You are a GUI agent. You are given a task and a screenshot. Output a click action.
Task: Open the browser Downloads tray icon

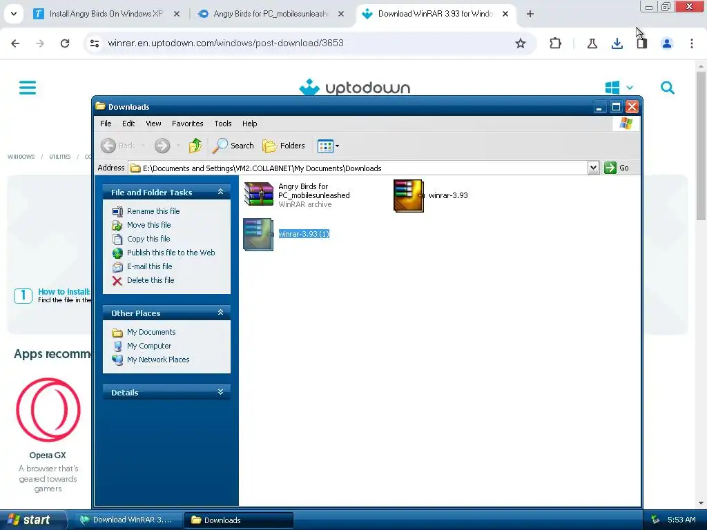617,43
